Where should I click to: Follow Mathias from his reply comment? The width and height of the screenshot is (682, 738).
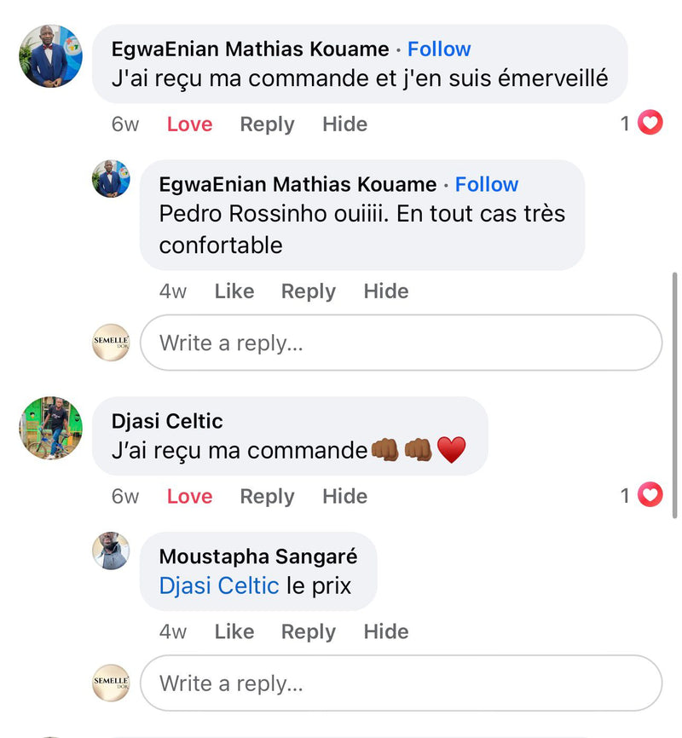coord(487,184)
